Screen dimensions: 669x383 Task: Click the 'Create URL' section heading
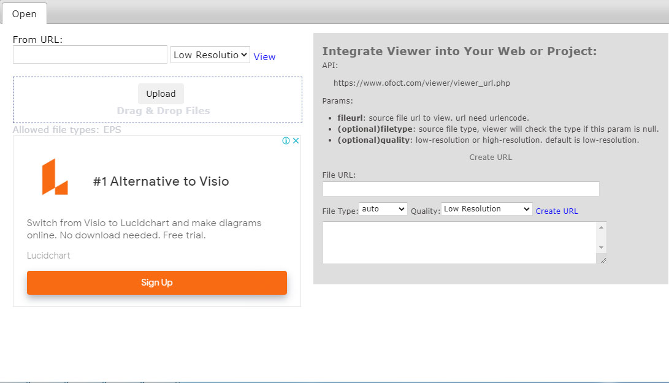(x=491, y=157)
